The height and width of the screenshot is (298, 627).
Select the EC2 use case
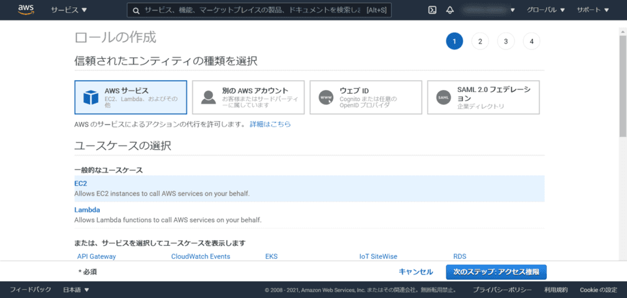(x=81, y=183)
